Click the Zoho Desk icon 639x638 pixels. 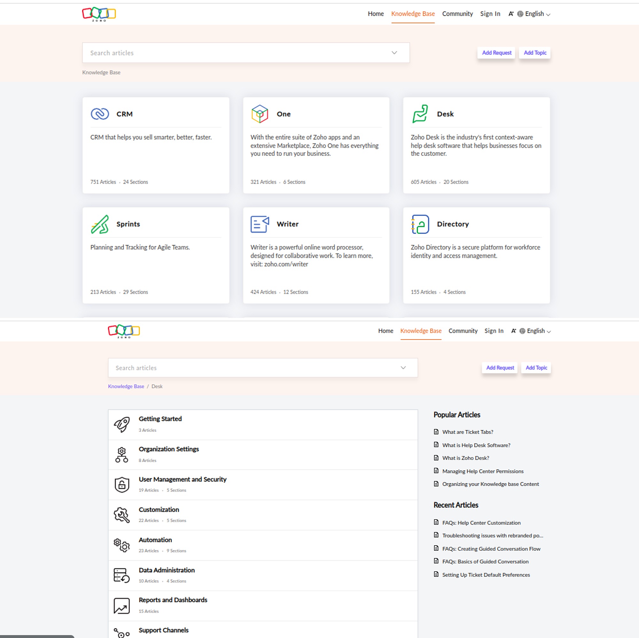click(x=420, y=113)
